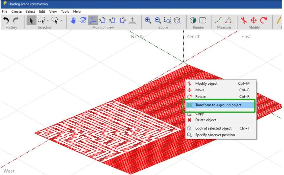This screenshot has width=284, height=175.
Task: Toggle solid cube render mode
Action: click(x=193, y=20)
